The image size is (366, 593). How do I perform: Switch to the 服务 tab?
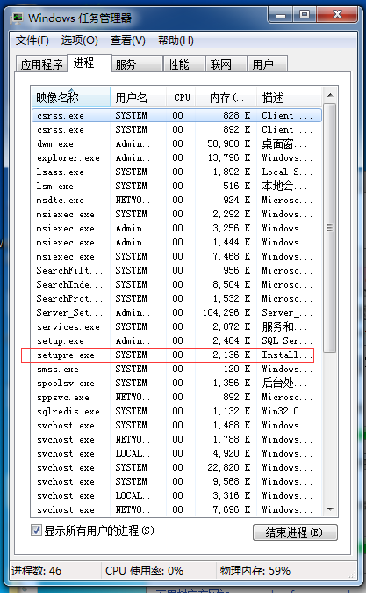pos(137,64)
